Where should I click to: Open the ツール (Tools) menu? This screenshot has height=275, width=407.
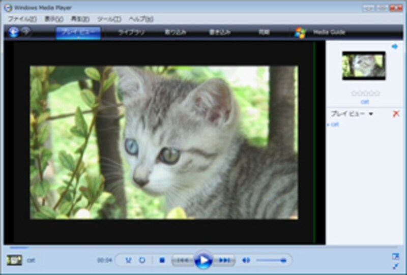tap(109, 19)
